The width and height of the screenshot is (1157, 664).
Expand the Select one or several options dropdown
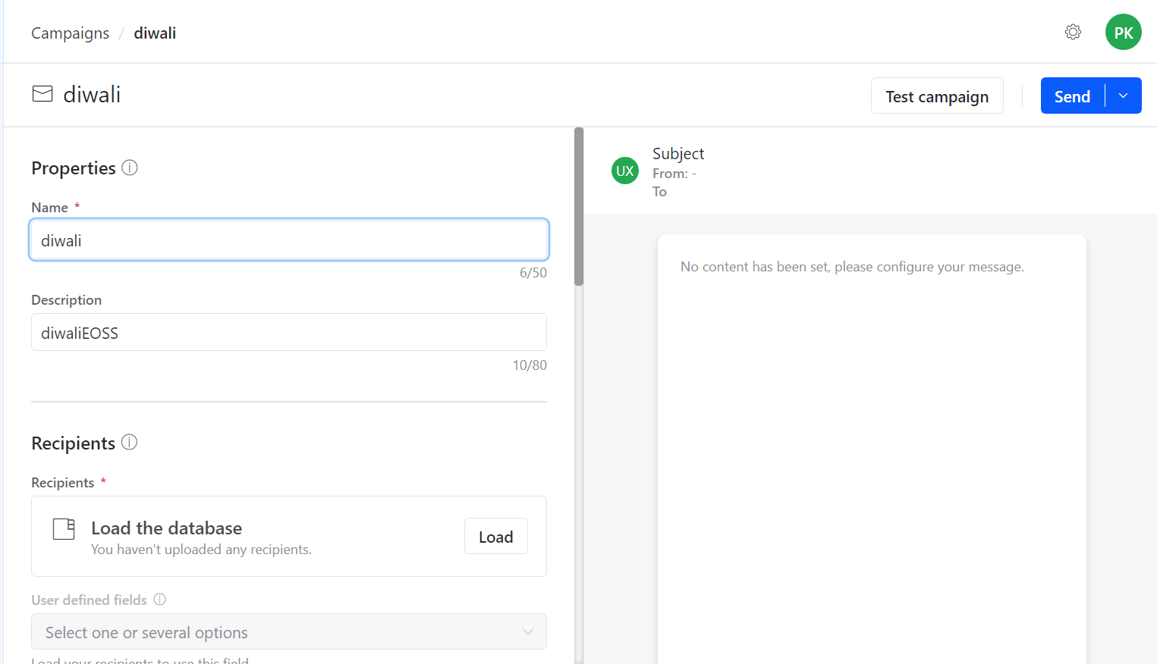tap(289, 631)
